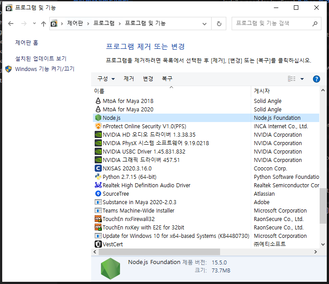The width and height of the screenshot is (329, 284).
Task: Expand chevron after 제어판 in breadcrumb
Action: tap(88, 24)
